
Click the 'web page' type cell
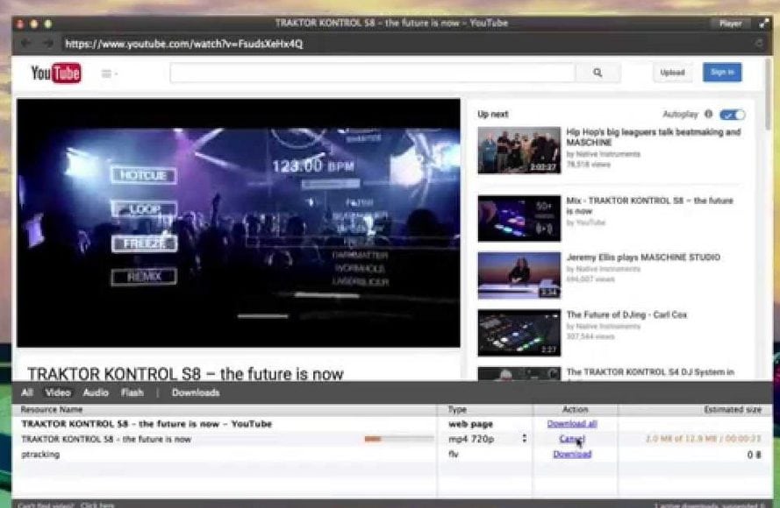[x=470, y=424]
